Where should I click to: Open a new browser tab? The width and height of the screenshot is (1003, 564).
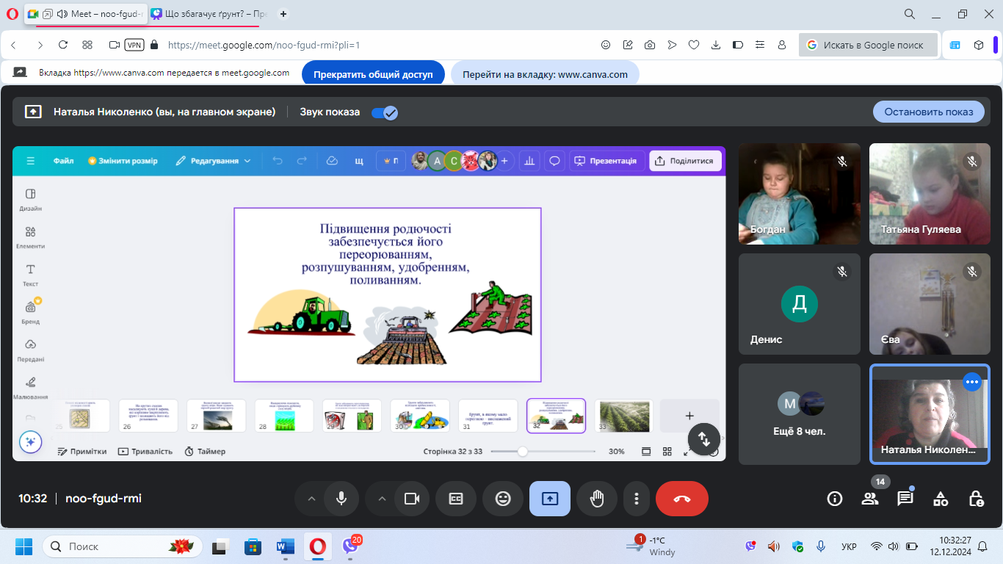tap(283, 13)
